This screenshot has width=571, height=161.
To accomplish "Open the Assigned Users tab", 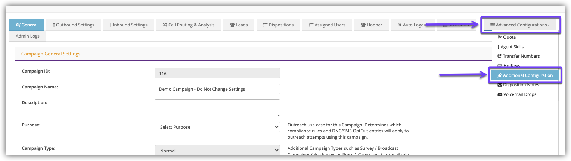I will pyautogui.click(x=327, y=25).
